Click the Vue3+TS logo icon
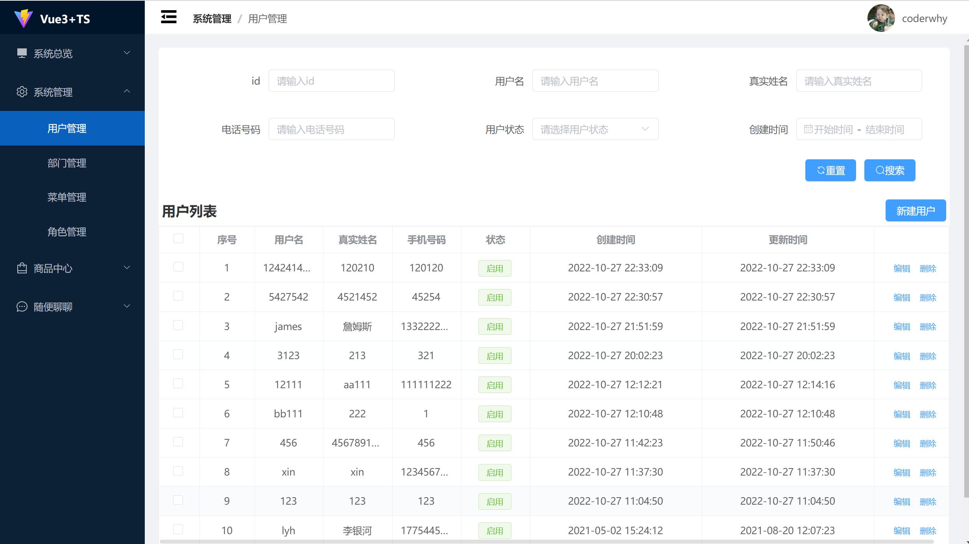The width and height of the screenshot is (969, 544). click(x=23, y=18)
